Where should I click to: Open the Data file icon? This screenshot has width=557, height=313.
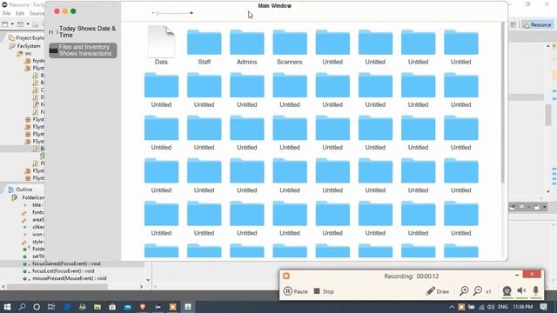tap(161, 42)
